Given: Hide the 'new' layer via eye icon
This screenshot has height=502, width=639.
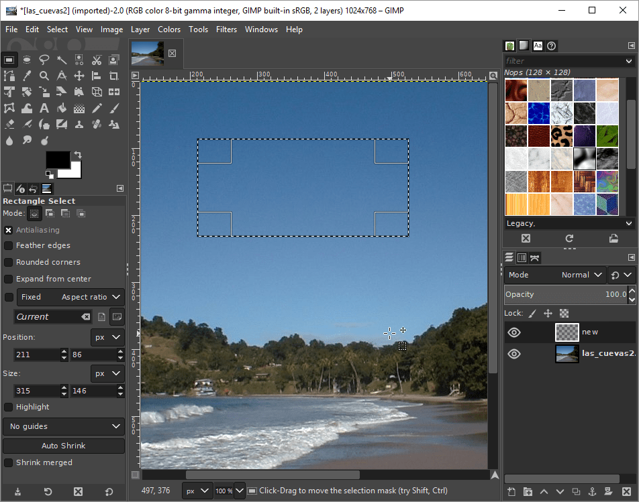Looking at the screenshot, I should click(x=514, y=332).
